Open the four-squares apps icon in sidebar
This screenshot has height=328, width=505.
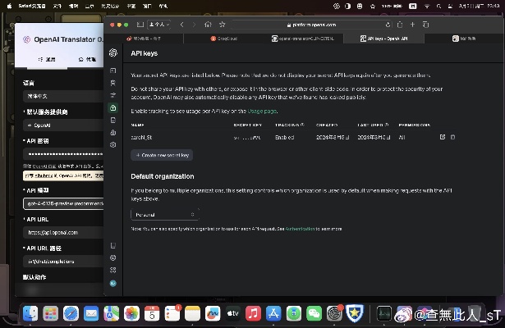tap(113, 270)
